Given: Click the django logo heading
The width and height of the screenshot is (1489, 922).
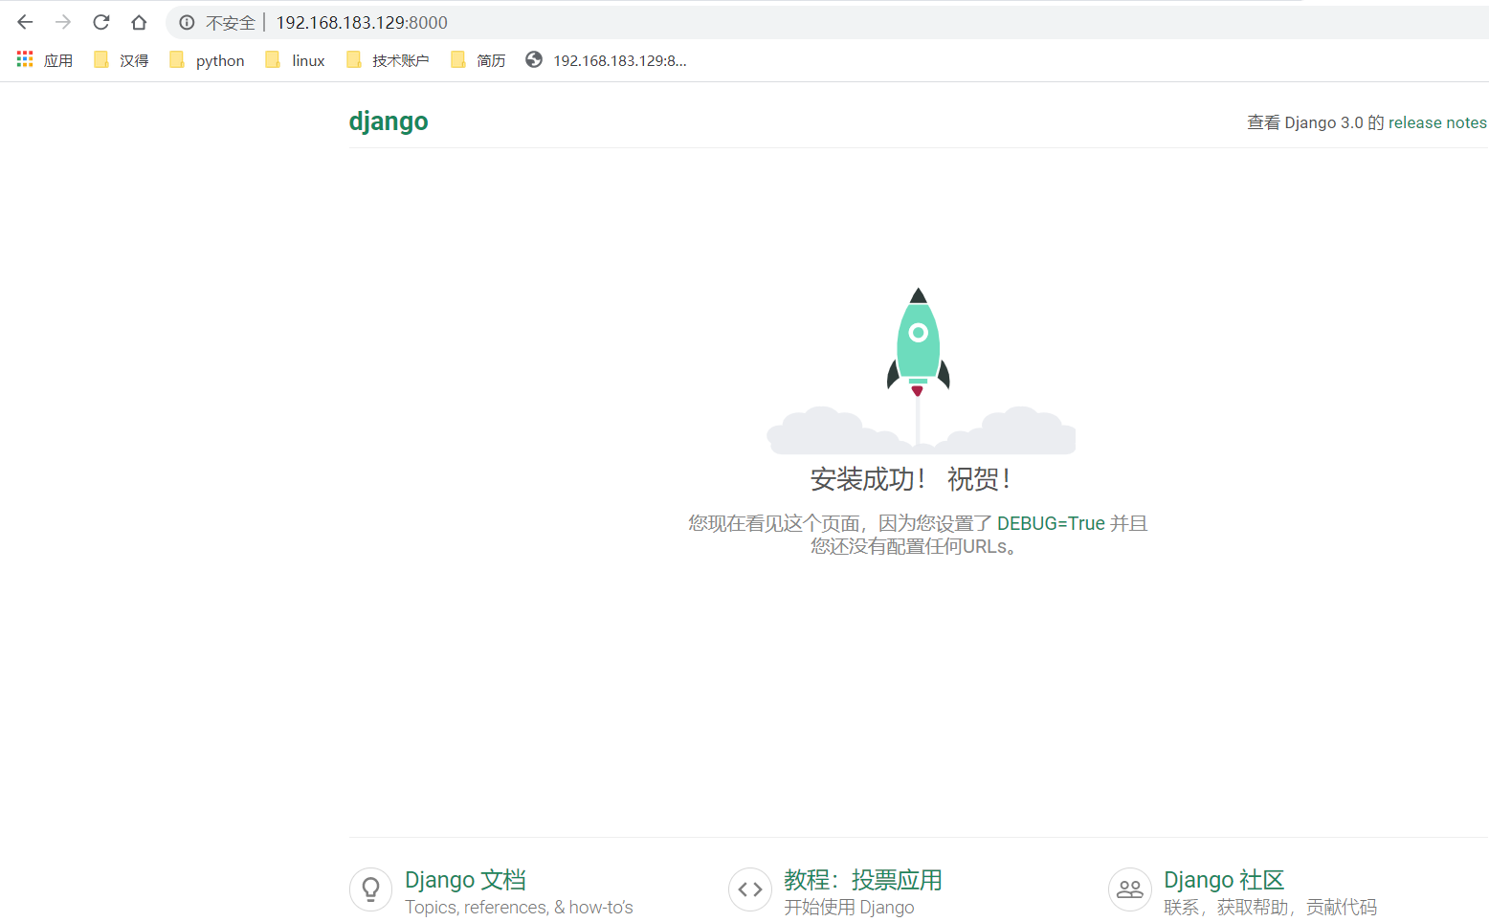Looking at the screenshot, I should click(x=389, y=121).
